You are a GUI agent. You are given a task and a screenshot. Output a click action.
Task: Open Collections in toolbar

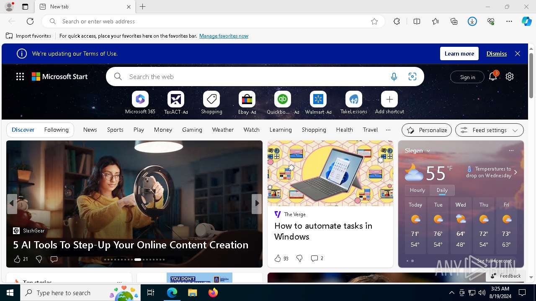coord(454,21)
